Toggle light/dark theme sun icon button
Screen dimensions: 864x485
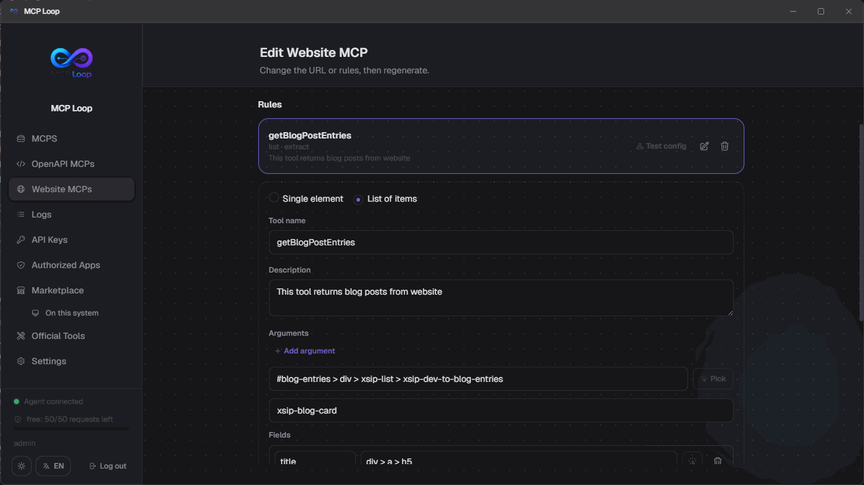click(x=22, y=466)
